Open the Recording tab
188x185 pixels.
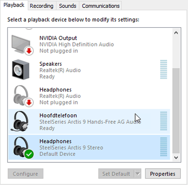click(x=42, y=6)
